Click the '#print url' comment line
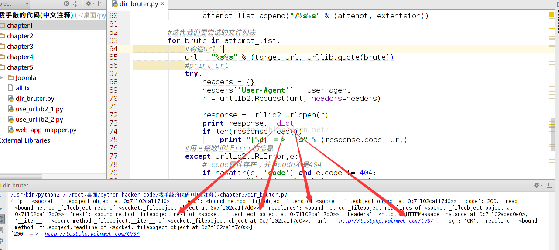The image size is (559, 250). [207, 65]
